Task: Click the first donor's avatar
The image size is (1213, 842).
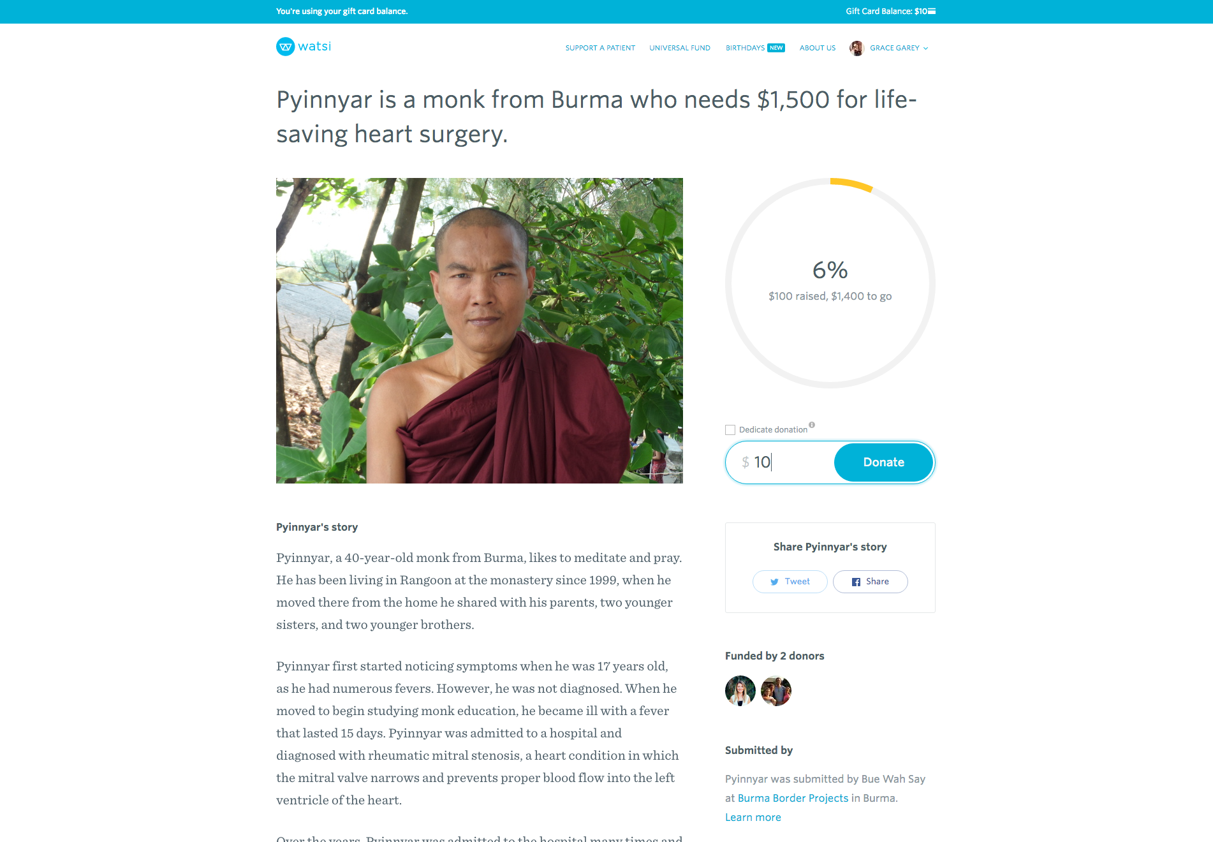Action: [740, 691]
